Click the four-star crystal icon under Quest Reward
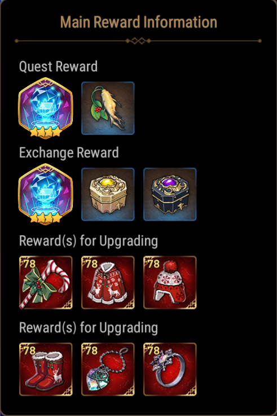 (46, 108)
